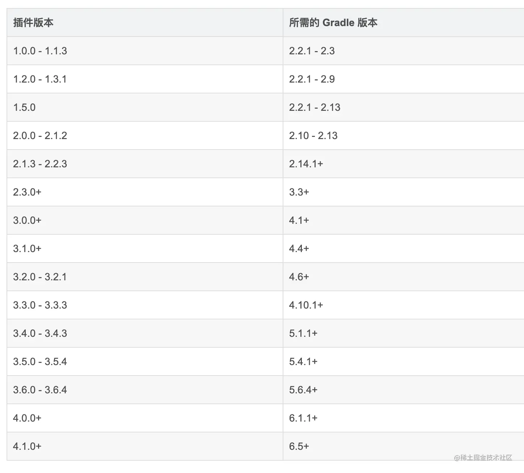Click the 插件版本 column header

click(x=33, y=23)
